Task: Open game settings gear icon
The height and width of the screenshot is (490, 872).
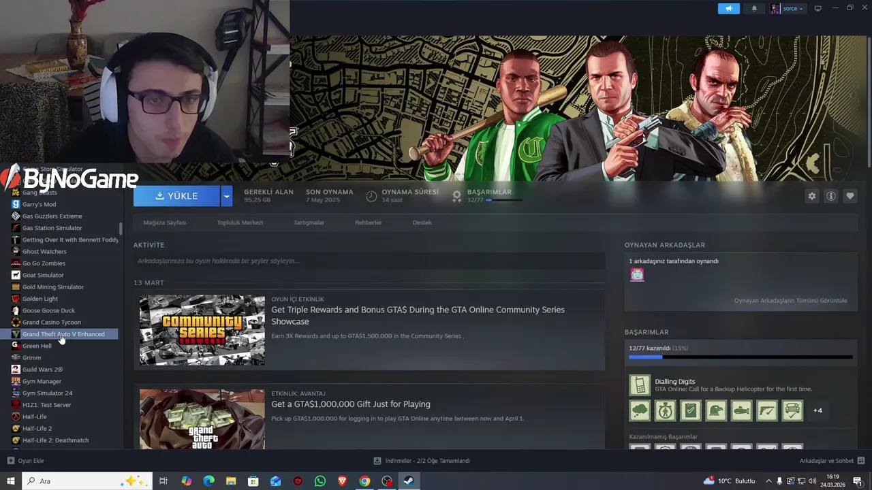Action: [812, 196]
